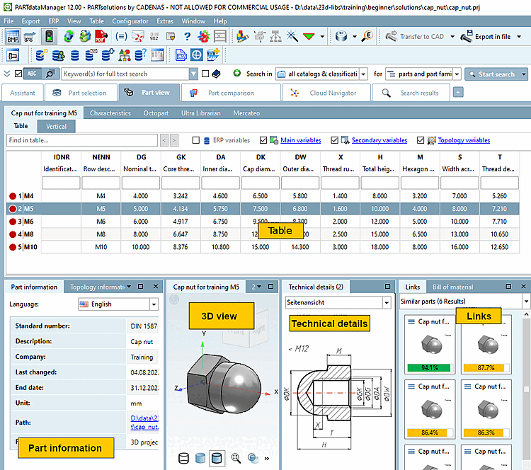This screenshot has height=470, width=531.
Task: Click the search magnifier icon beside ABC
Action: click(50, 74)
